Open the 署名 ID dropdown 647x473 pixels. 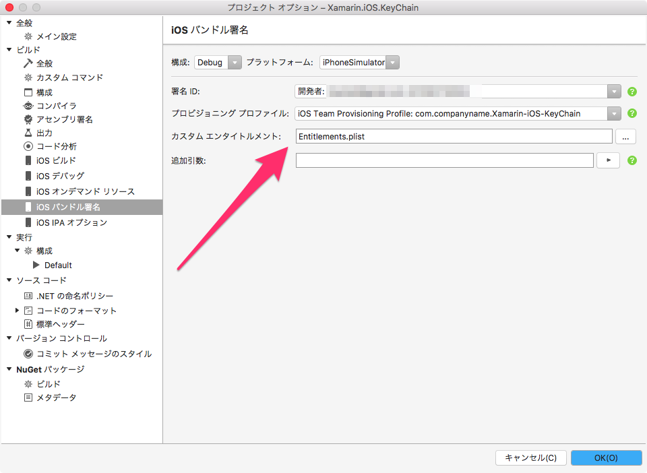pyautogui.click(x=614, y=92)
